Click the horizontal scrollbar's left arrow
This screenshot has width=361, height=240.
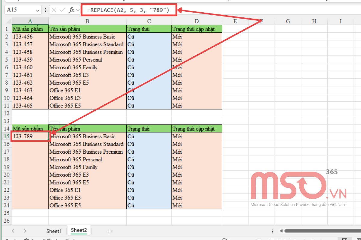[x=281, y=231]
